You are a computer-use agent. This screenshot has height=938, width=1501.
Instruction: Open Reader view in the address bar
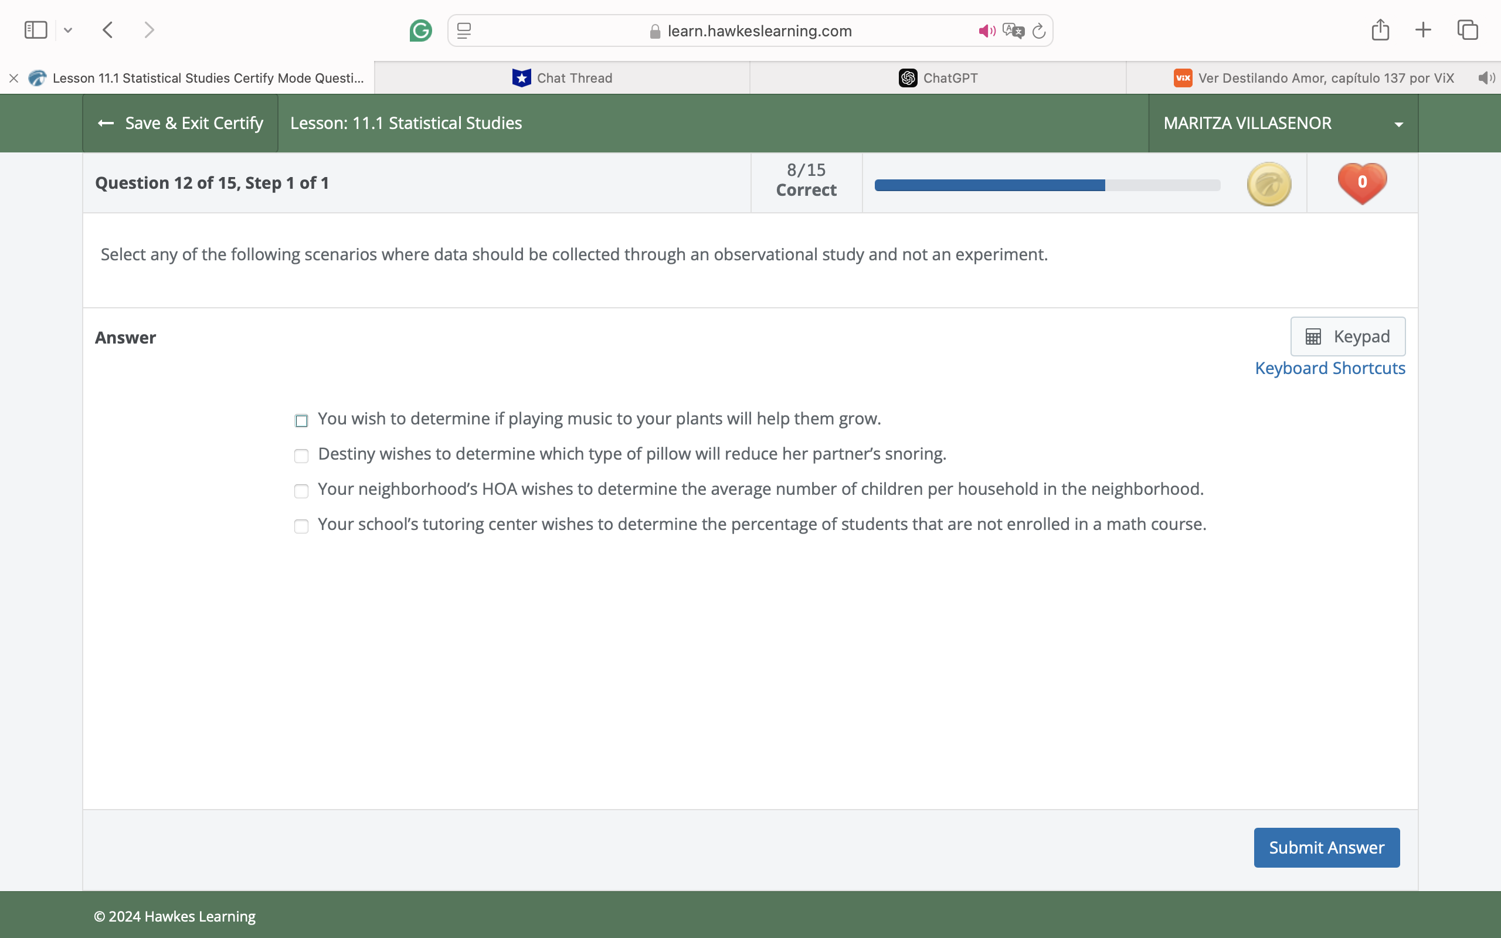coord(463,30)
